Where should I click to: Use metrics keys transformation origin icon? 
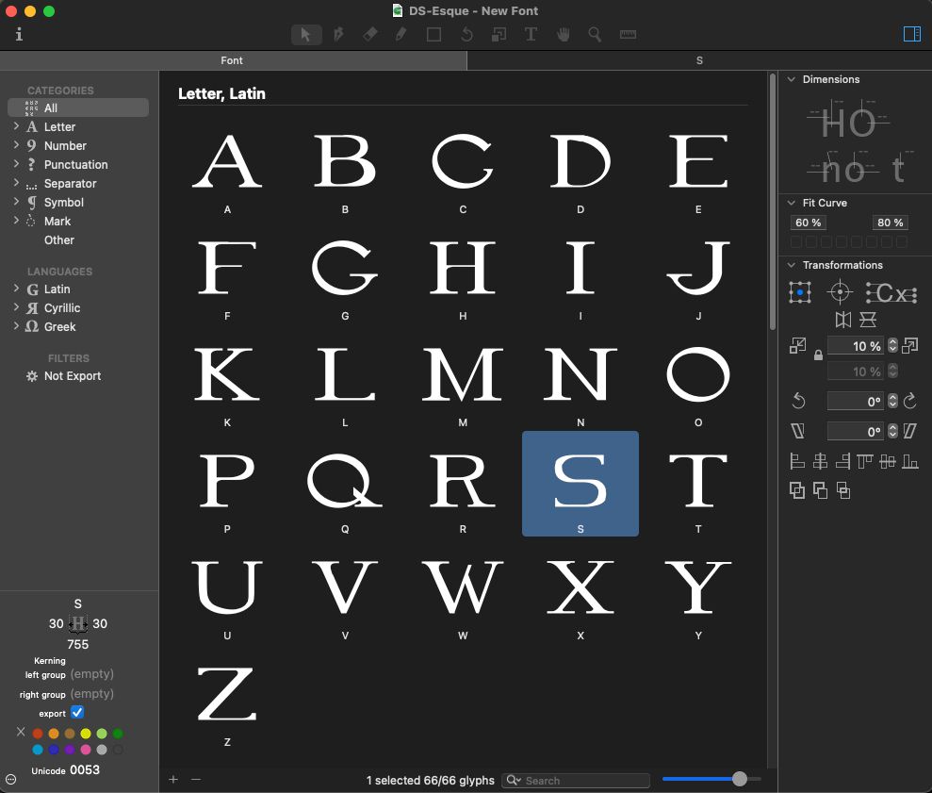click(891, 292)
